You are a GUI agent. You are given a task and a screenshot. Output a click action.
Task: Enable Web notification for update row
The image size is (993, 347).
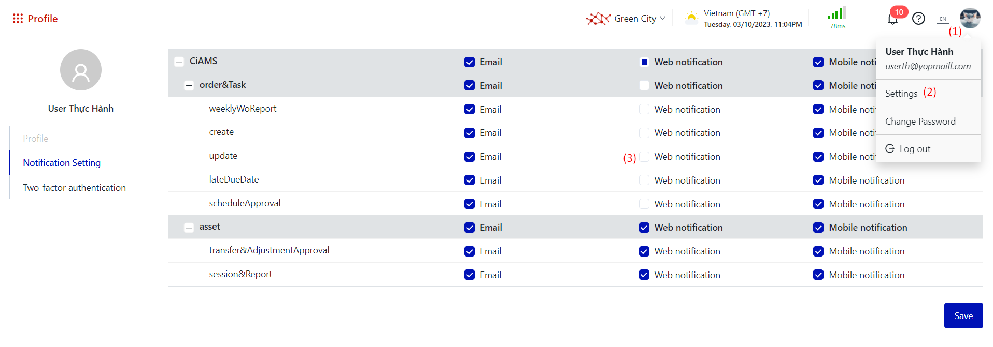tap(644, 157)
